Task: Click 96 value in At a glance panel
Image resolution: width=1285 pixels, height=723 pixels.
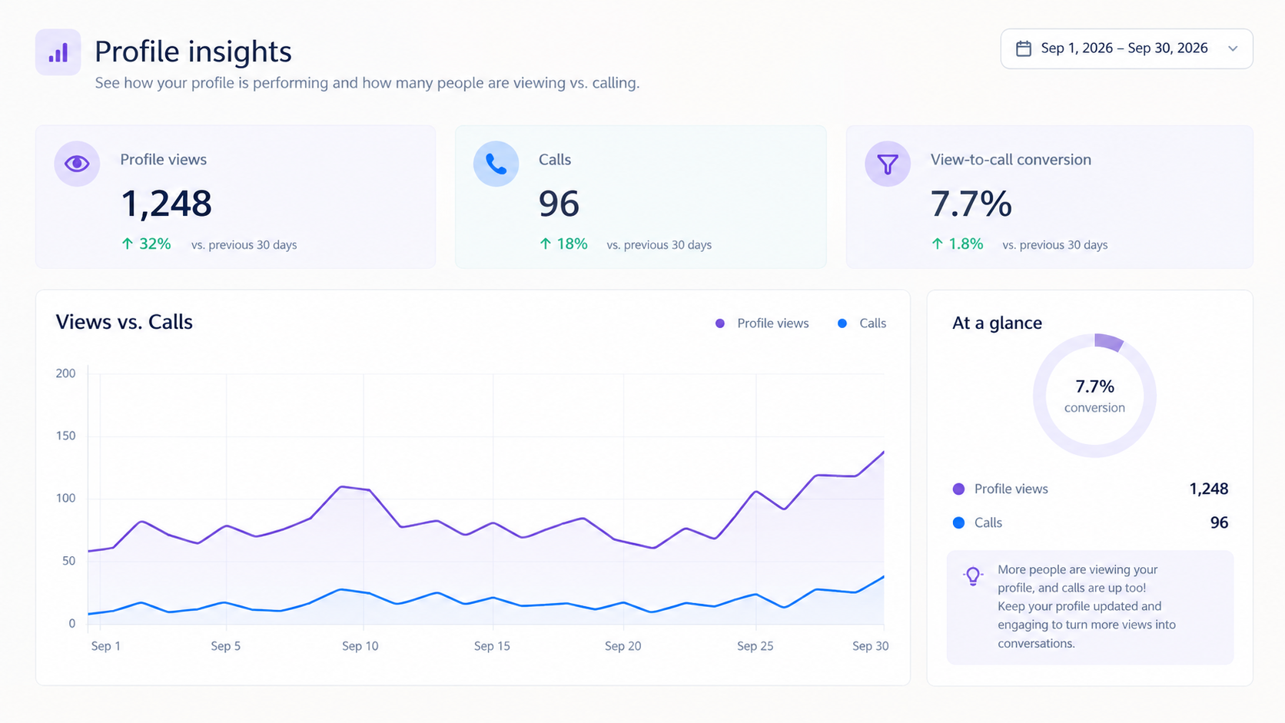Action: click(x=1220, y=522)
